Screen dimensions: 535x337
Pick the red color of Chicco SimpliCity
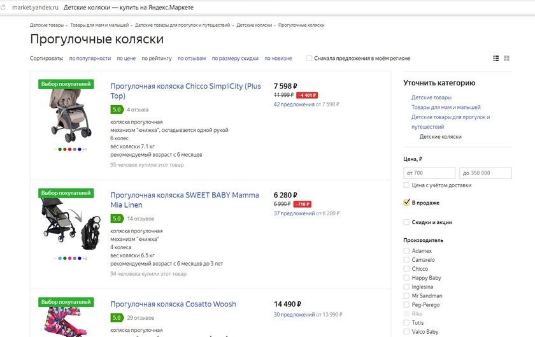pyautogui.click(x=69, y=149)
